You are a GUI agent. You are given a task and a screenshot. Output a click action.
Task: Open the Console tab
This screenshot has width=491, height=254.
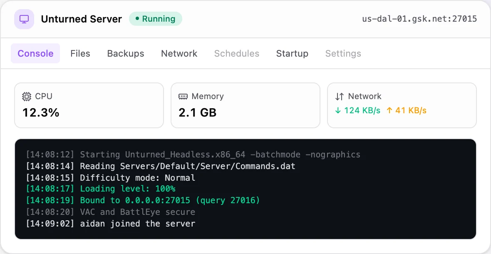35,54
